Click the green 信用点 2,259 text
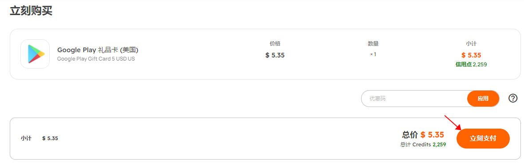 (x=471, y=64)
